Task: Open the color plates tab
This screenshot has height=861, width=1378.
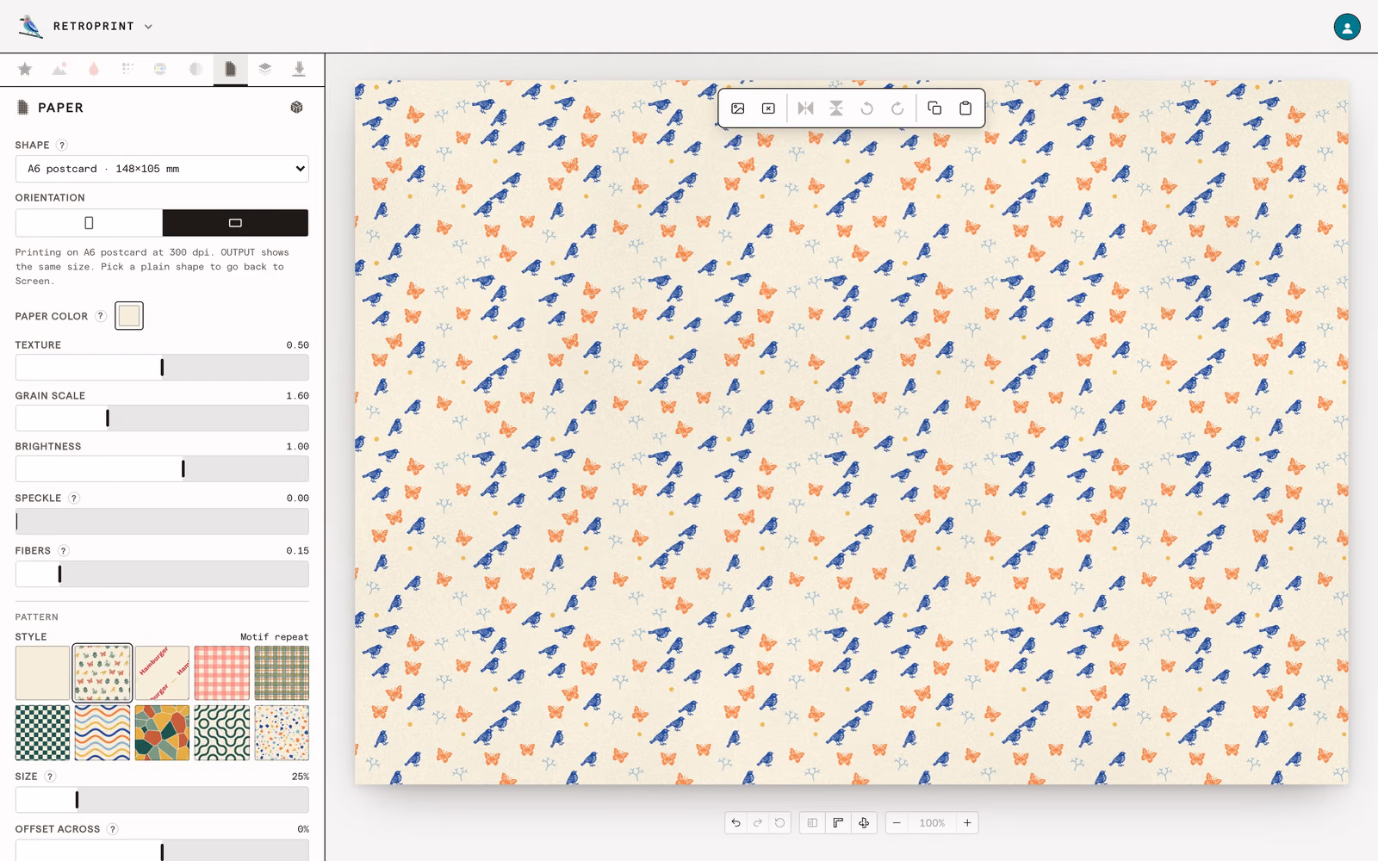Action: [x=160, y=69]
